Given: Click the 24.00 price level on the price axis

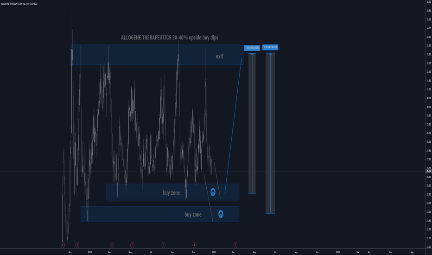Looking at the screenshot, I should click(429, 212).
